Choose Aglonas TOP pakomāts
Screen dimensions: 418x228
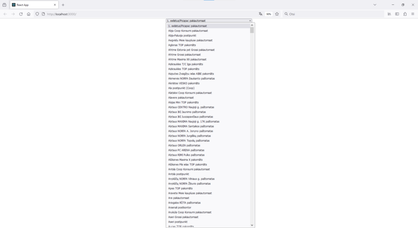coord(208,45)
